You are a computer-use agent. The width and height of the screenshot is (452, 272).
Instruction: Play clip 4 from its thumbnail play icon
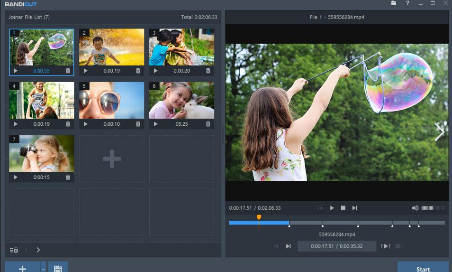coord(16,124)
